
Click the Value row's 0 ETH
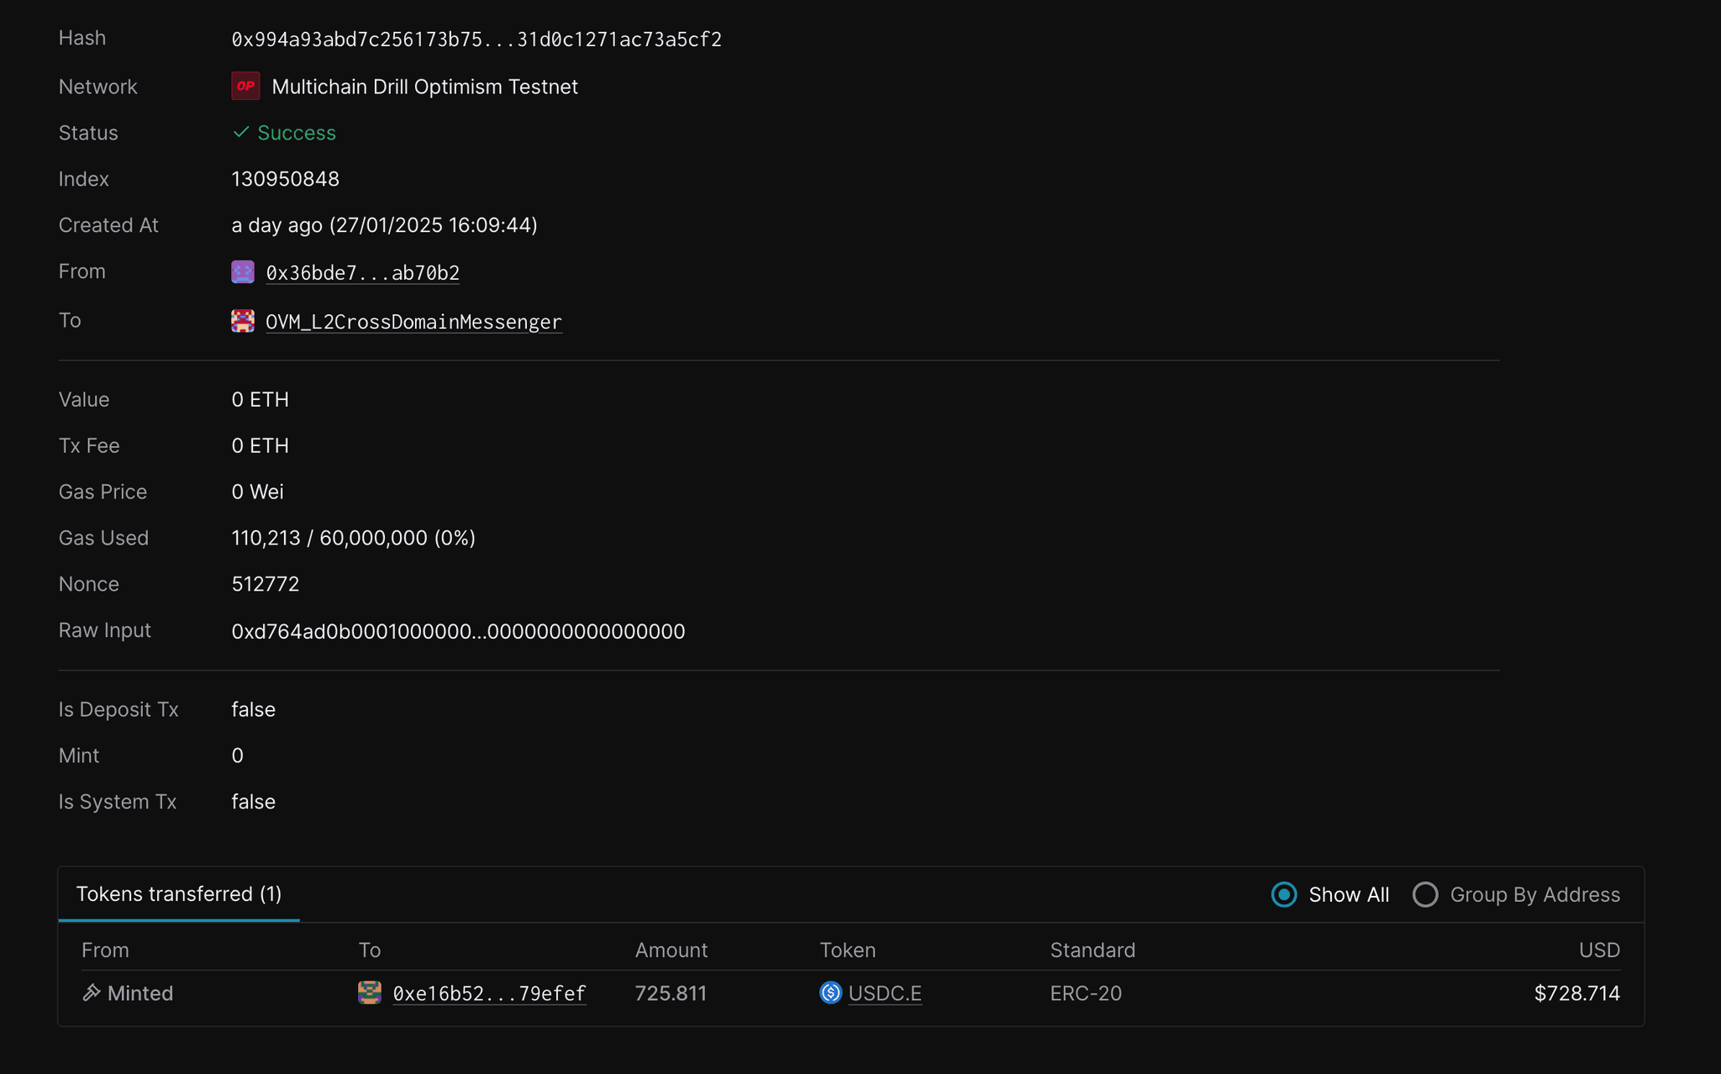(261, 399)
